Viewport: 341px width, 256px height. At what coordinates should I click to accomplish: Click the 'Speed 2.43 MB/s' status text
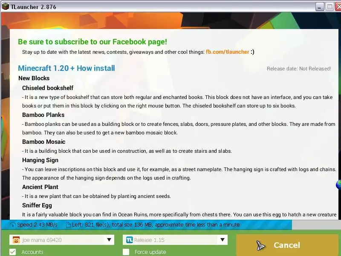37,225
